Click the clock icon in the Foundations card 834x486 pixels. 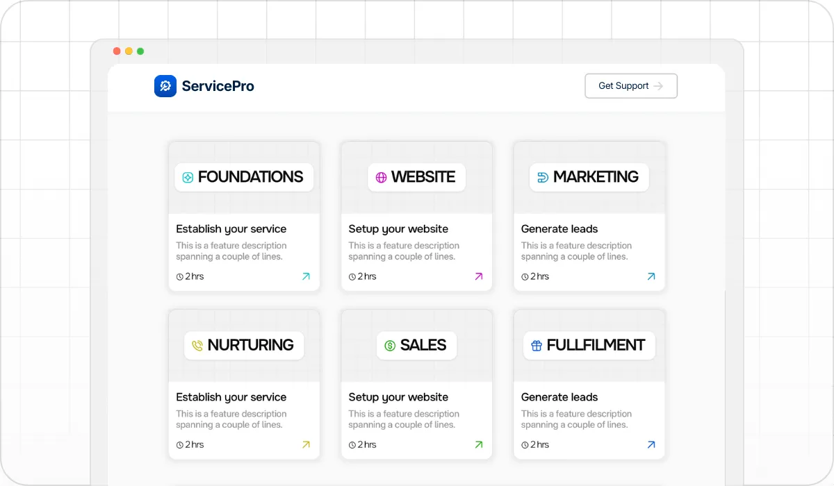pyautogui.click(x=180, y=277)
